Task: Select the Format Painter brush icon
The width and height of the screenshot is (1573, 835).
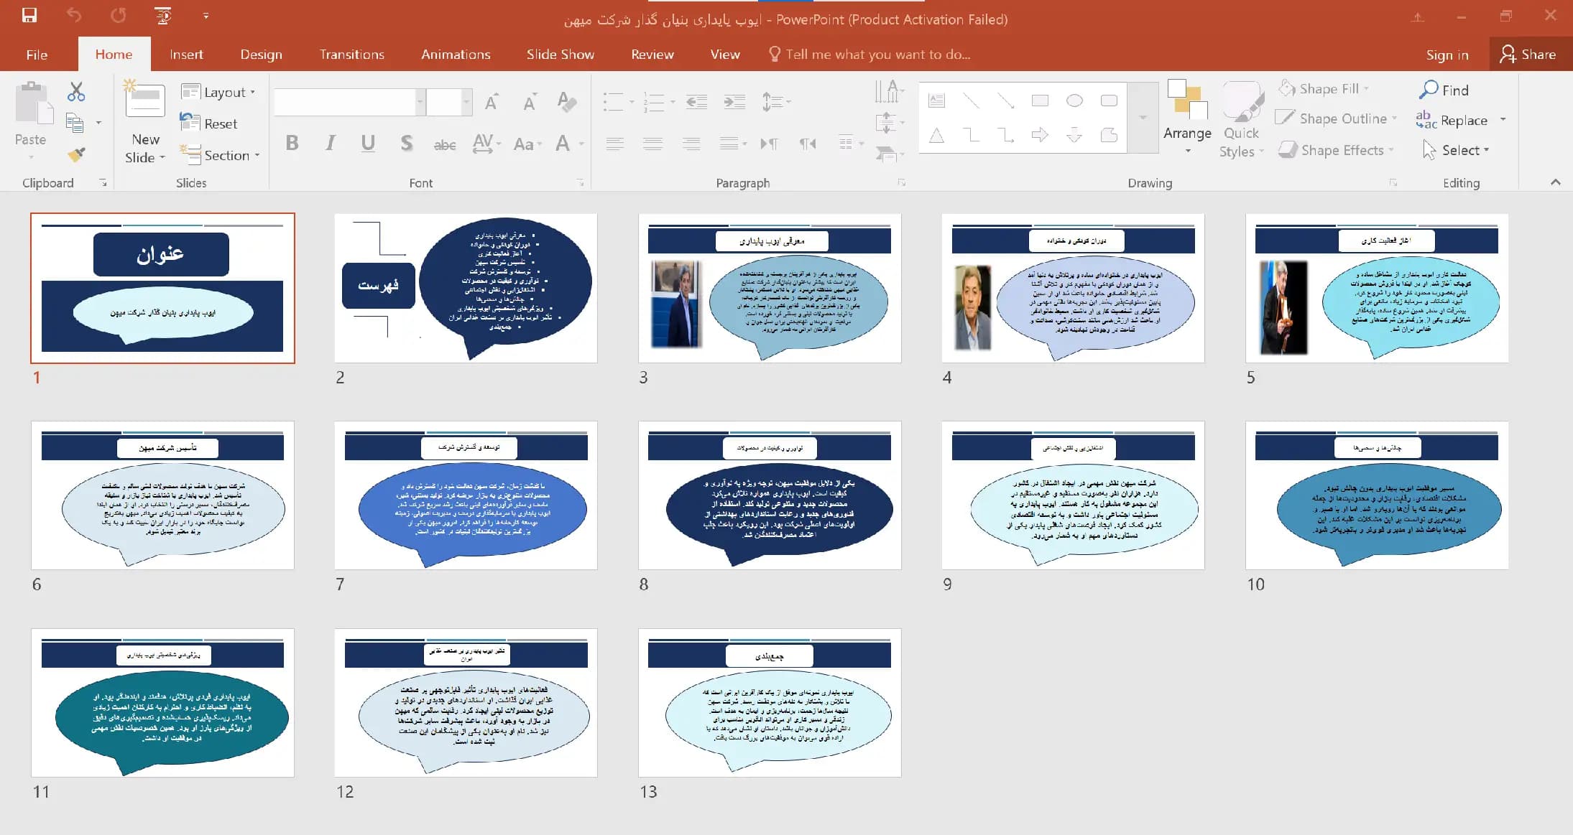Action: click(76, 154)
